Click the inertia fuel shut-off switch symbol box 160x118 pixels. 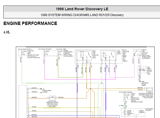click(x=137, y=53)
